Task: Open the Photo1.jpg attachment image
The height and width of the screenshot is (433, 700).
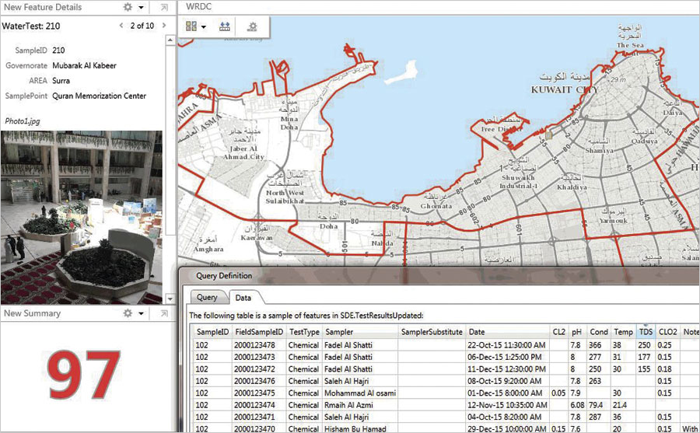Action: [x=81, y=217]
